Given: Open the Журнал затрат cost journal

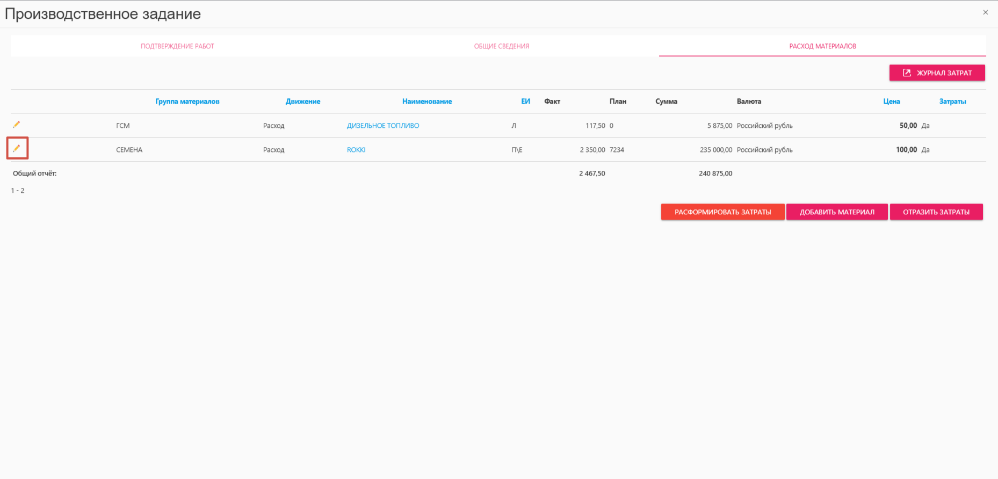Looking at the screenshot, I should 937,73.
